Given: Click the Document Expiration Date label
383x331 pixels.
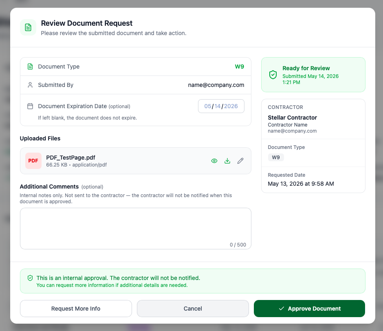Looking at the screenshot, I should click(x=72, y=106).
